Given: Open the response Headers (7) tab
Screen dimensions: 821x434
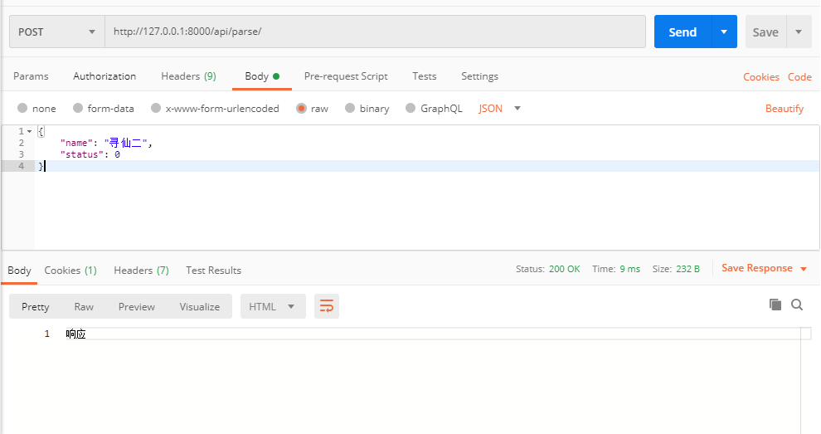Looking at the screenshot, I should point(141,271).
